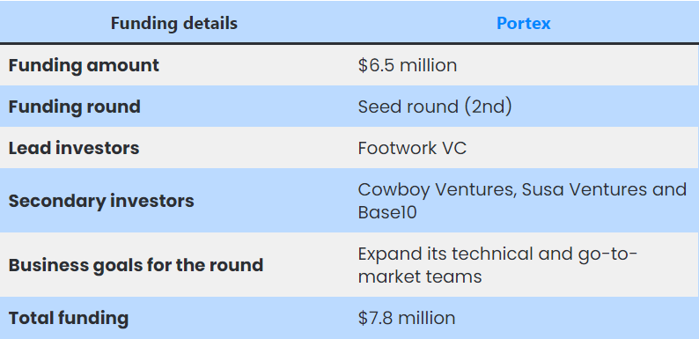
Task: Open the Portex link in header
Action: click(523, 23)
